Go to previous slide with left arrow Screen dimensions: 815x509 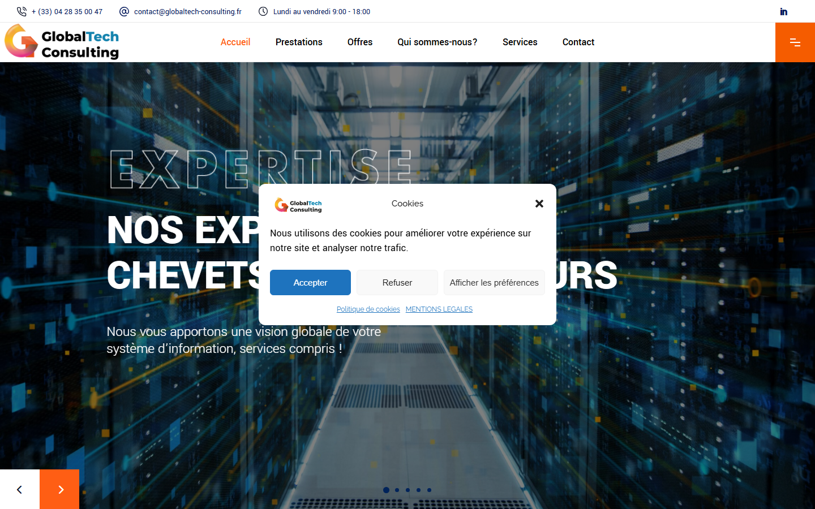pos(20,489)
